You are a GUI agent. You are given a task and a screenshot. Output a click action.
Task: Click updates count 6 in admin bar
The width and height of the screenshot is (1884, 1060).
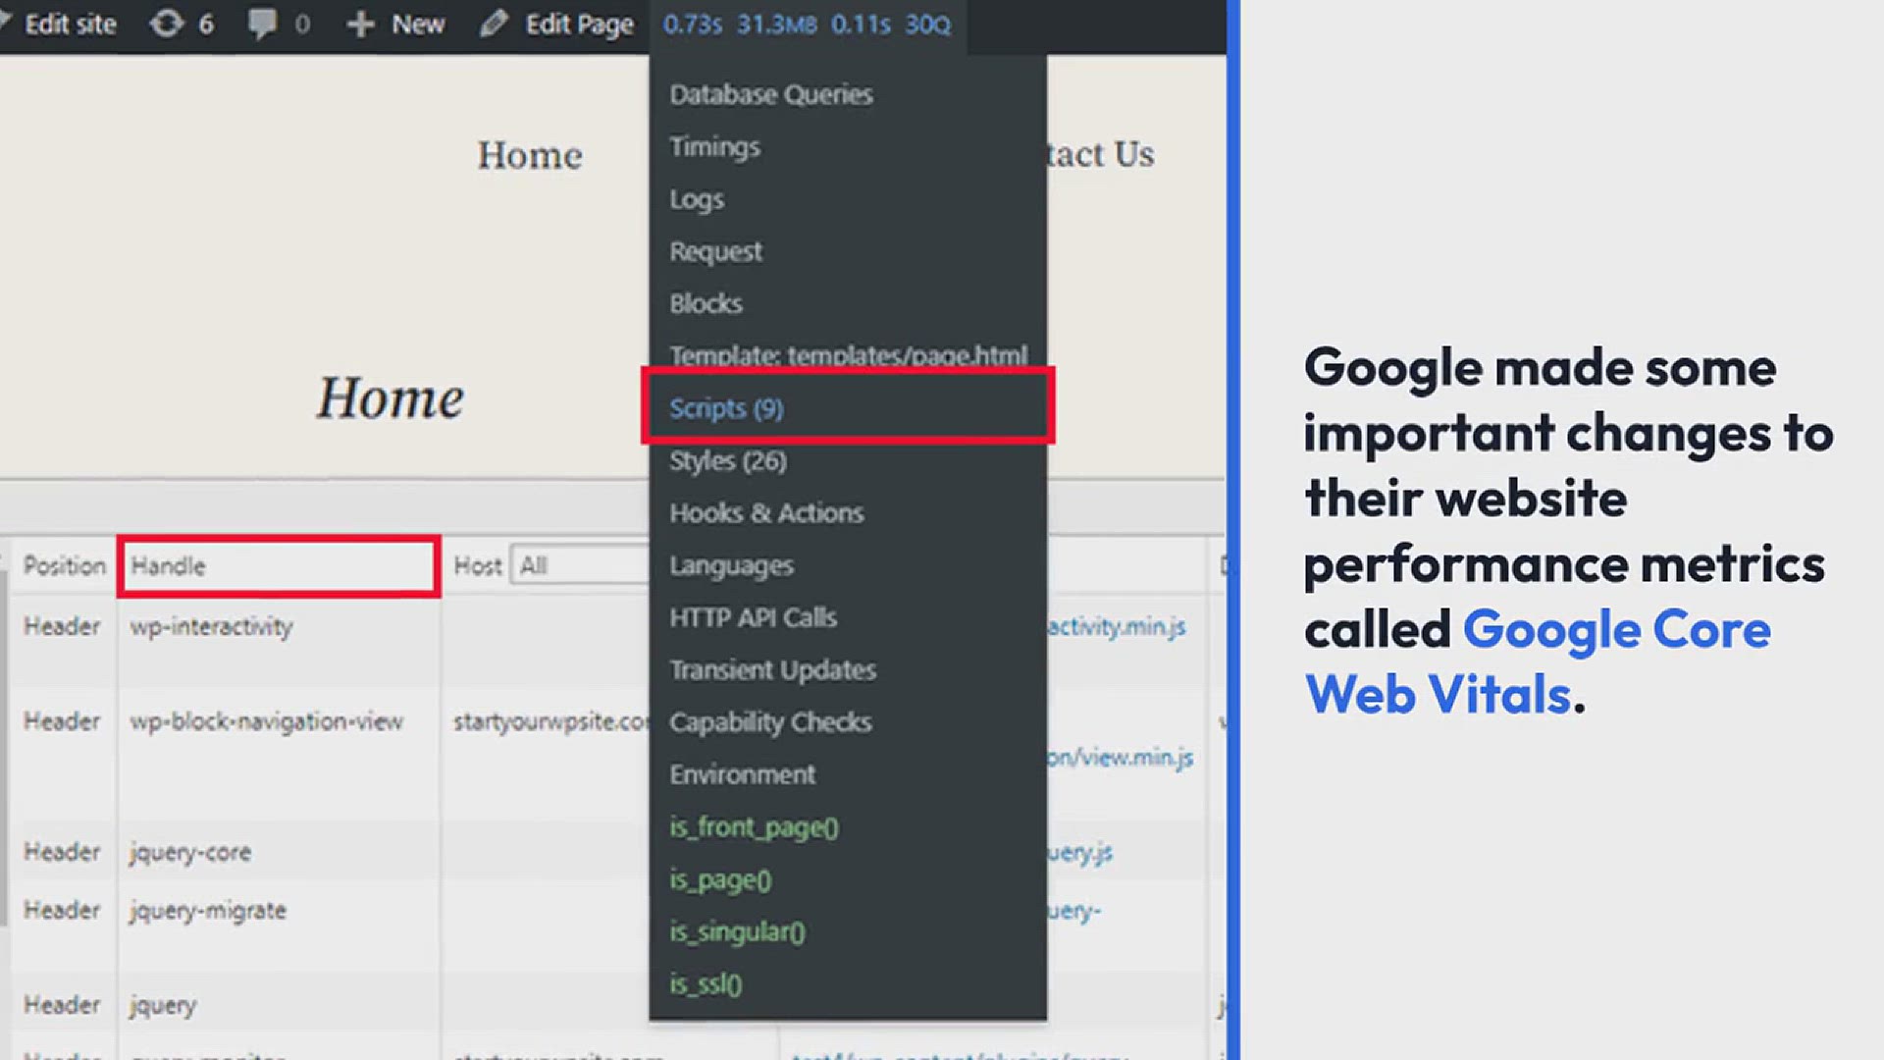(x=205, y=24)
